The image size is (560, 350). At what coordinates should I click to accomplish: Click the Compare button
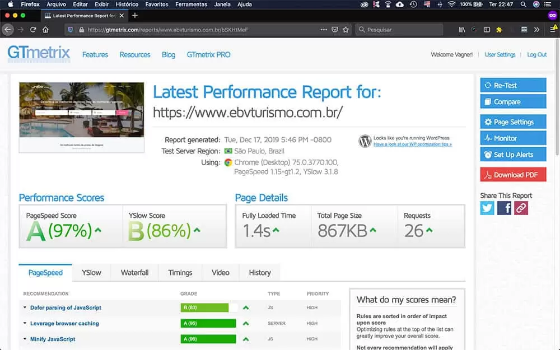pos(513,102)
